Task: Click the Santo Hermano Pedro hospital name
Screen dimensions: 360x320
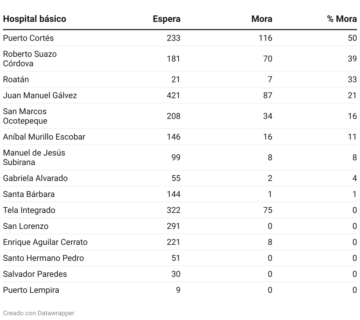Action: click(x=43, y=258)
